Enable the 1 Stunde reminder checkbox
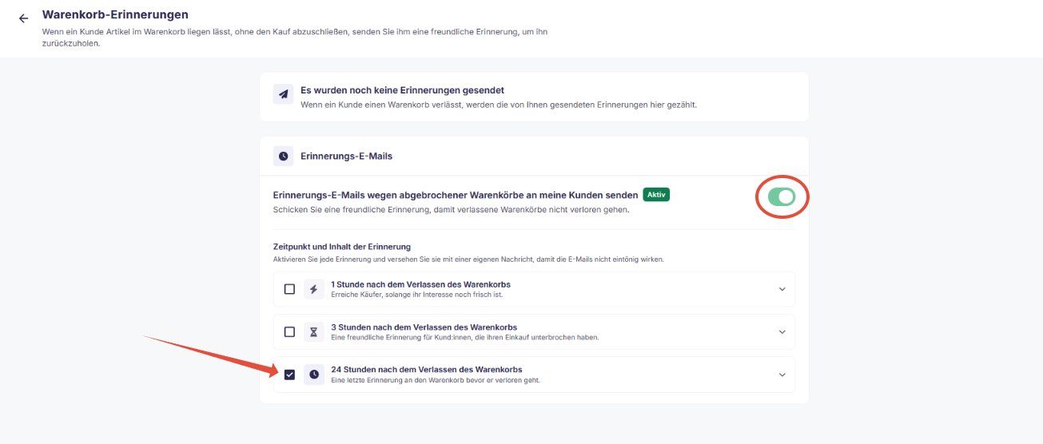 [x=289, y=289]
